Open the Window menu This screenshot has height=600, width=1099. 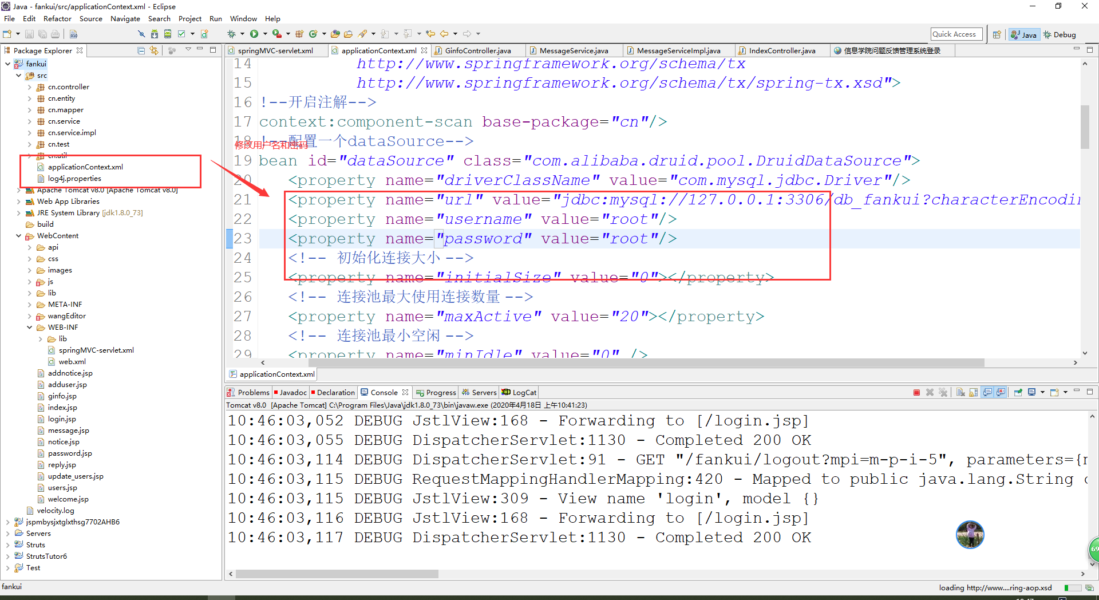(243, 19)
